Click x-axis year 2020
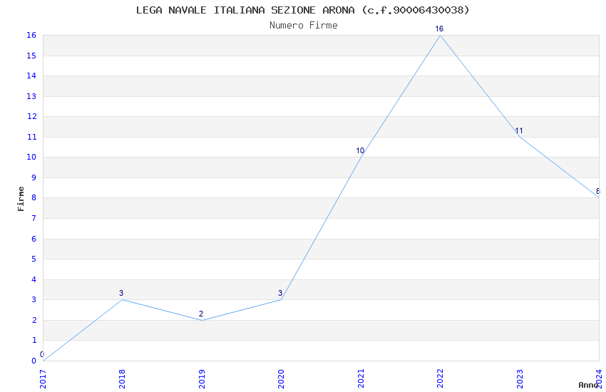 pos(281,379)
